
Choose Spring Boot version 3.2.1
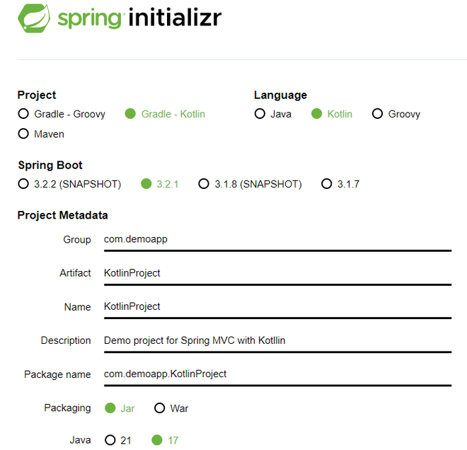pyautogui.click(x=146, y=184)
